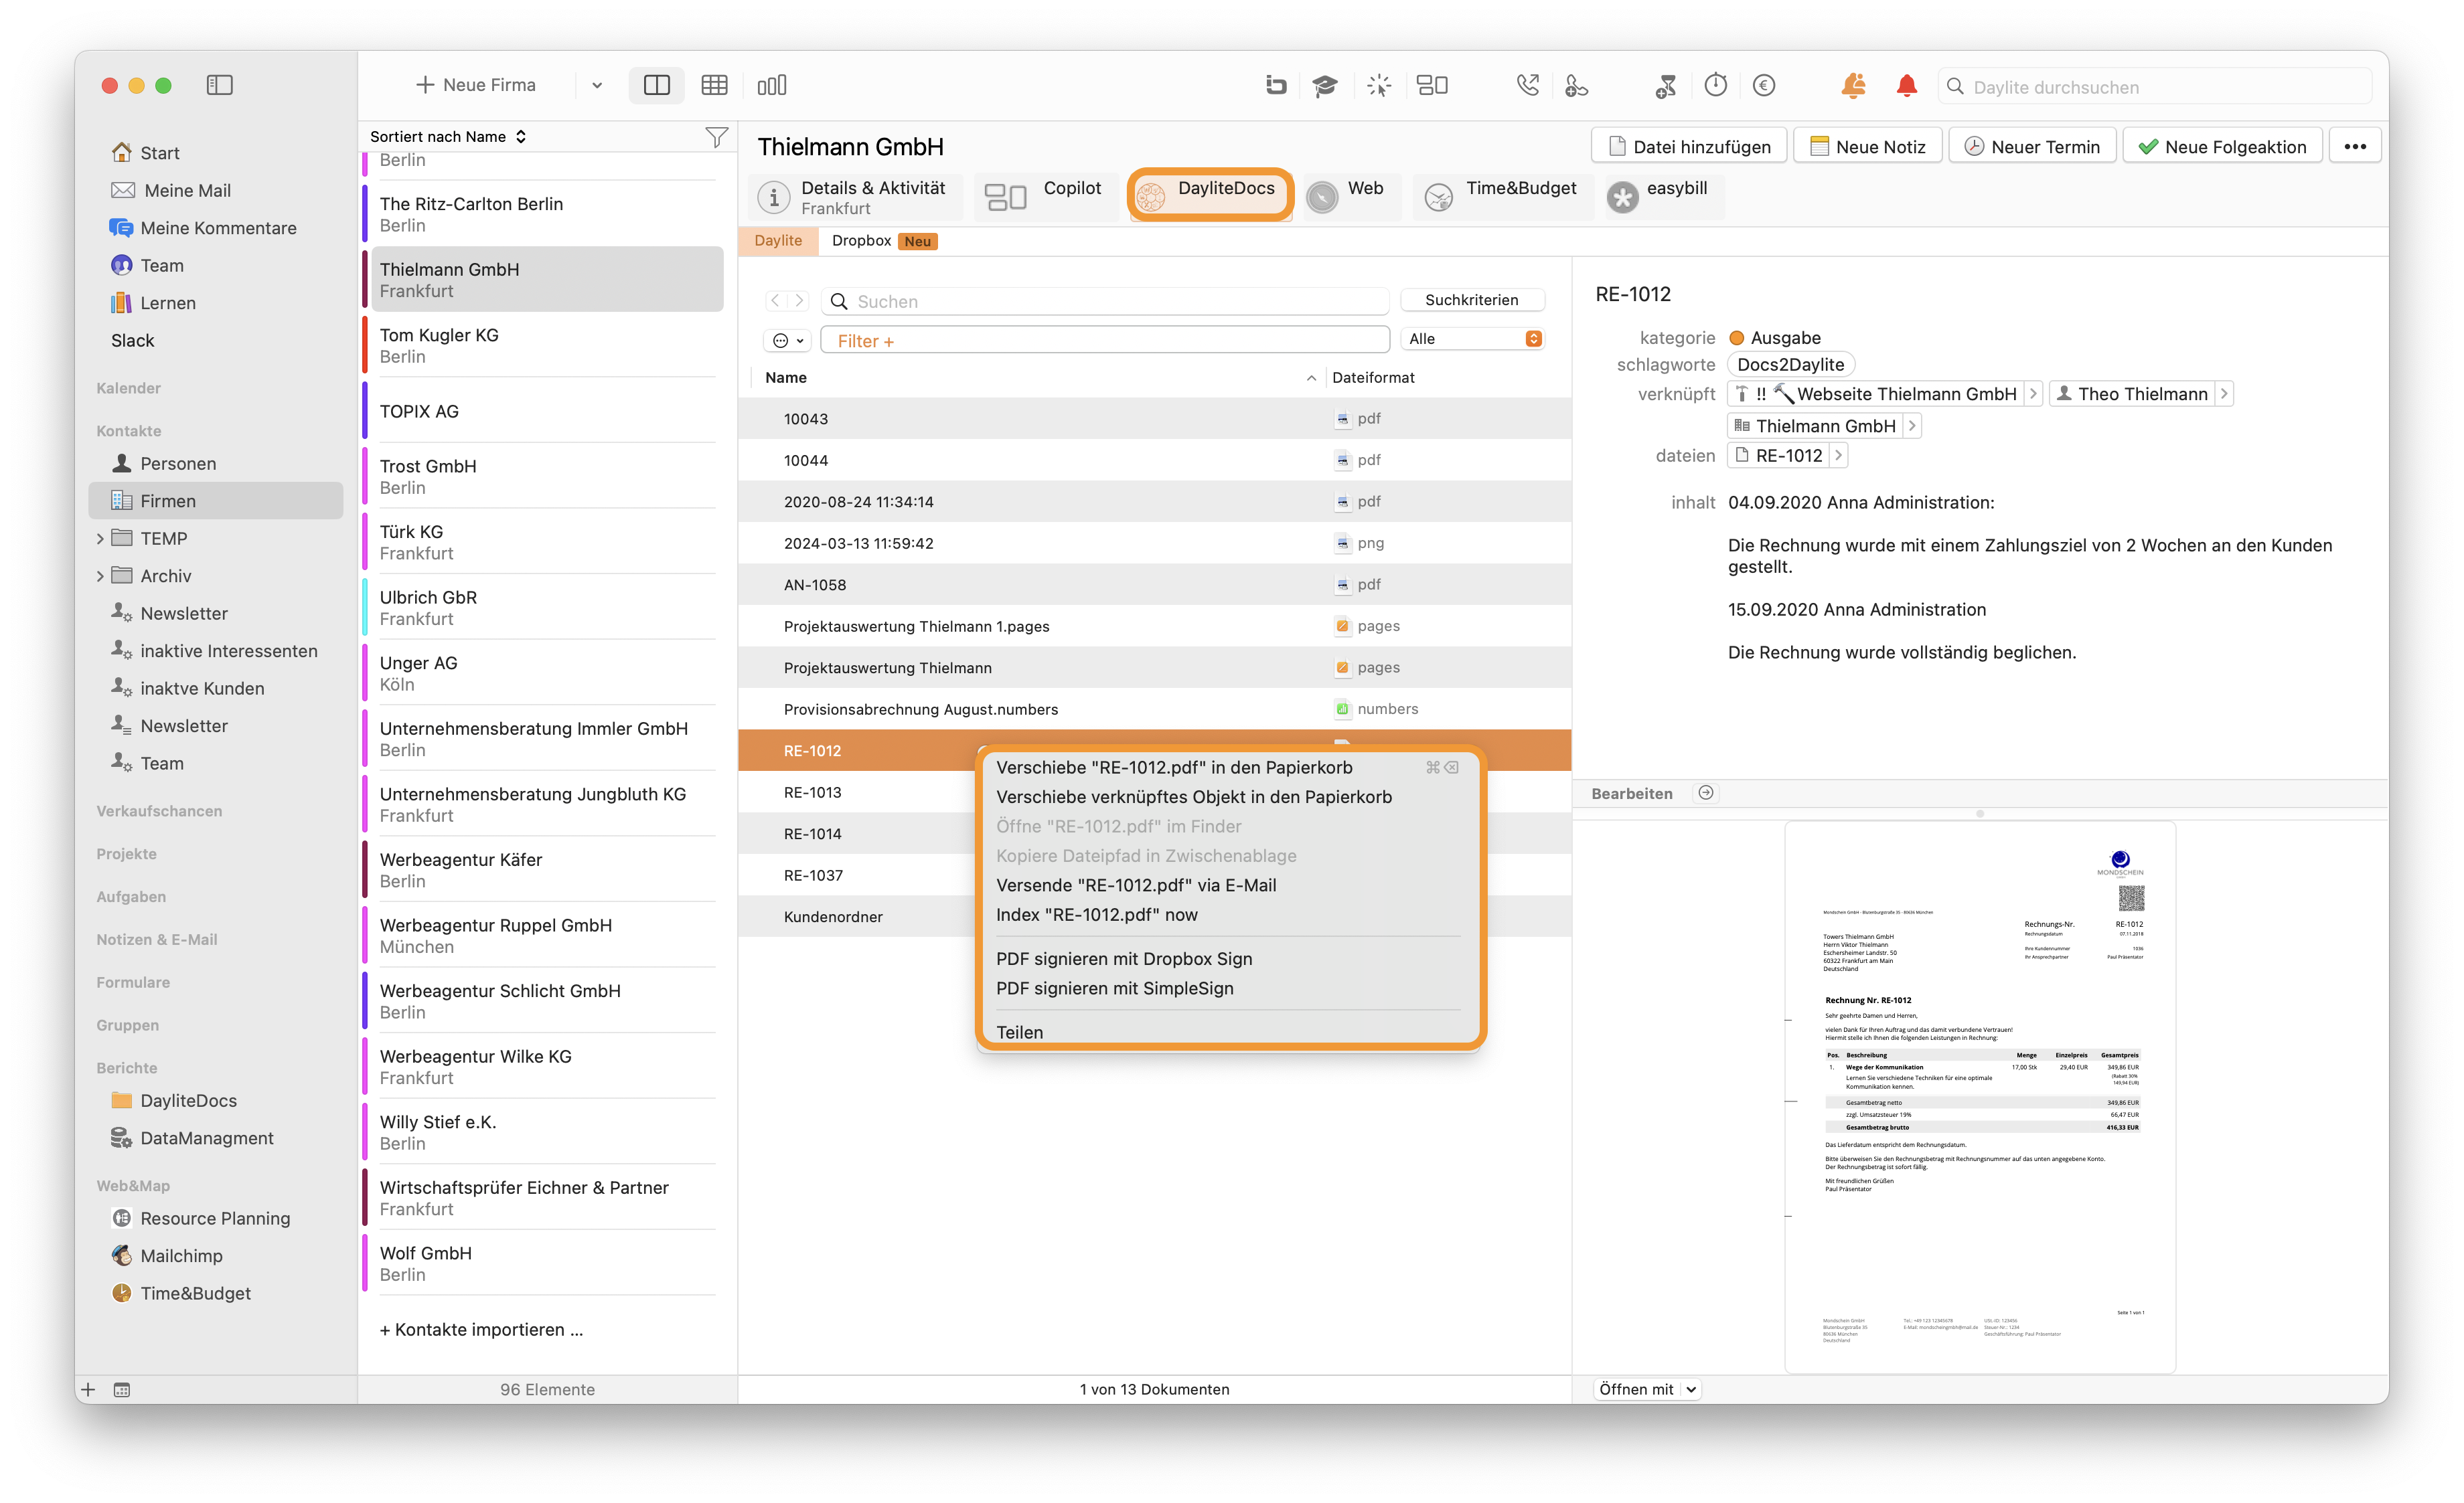Open the invoice preview thumbnail

point(1980,1096)
